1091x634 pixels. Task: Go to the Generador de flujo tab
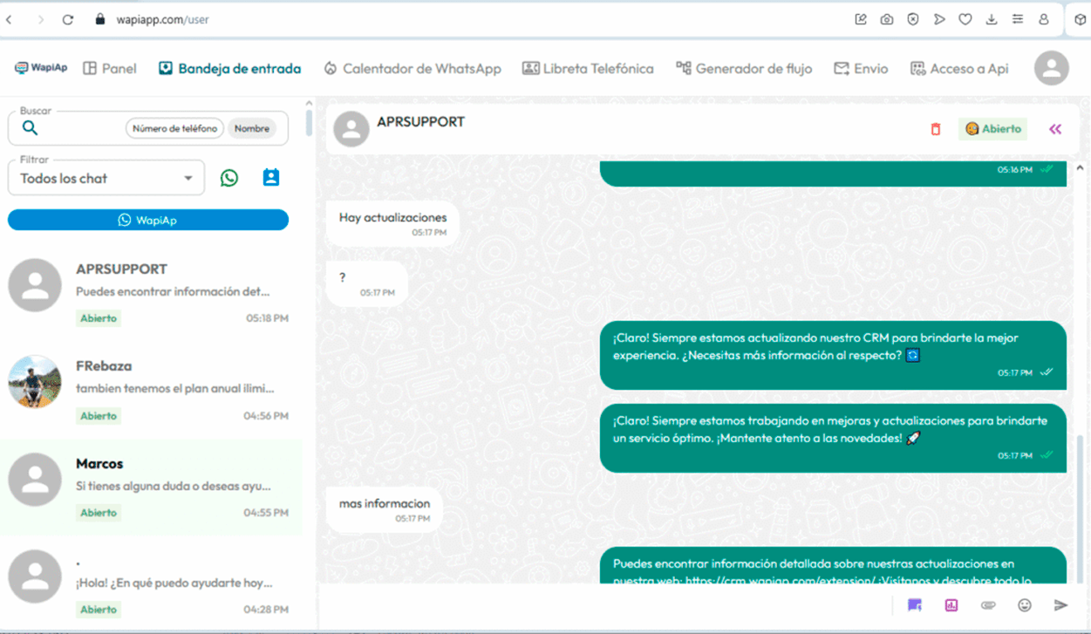(x=744, y=68)
